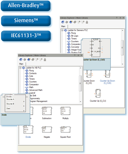Close the Siemens Library Explorer panel
128x154 pixels.
tap(123, 18)
